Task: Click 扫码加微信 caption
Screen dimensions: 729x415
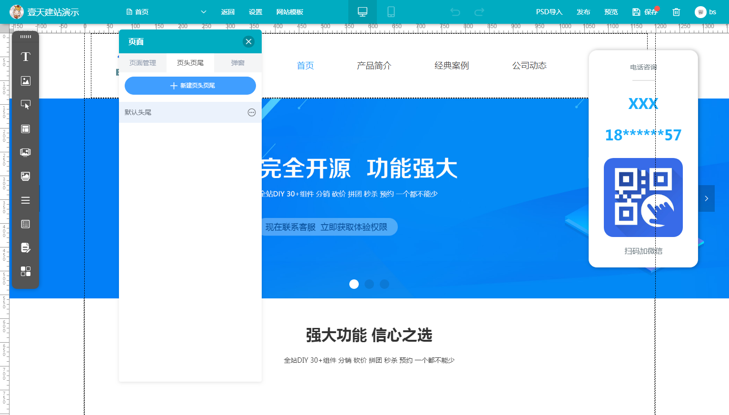Action: [643, 251]
